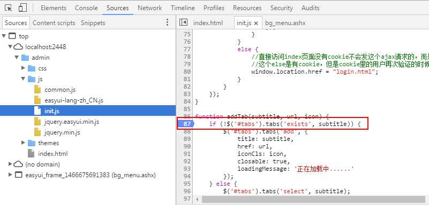Select easyui-lang-zh_CN.js in file tree
Screen dimensions: 429x205
74,100
